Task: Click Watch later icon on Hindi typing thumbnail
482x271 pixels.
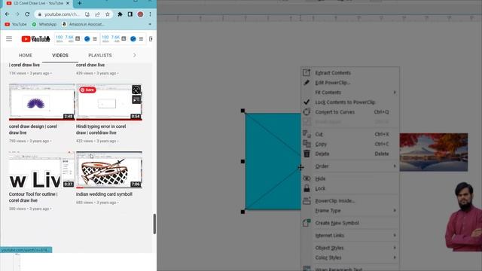Action: [x=136, y=90]
